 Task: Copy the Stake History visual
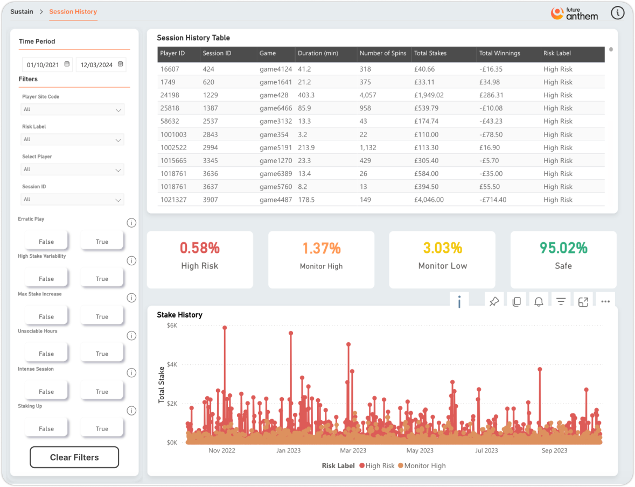(517, 302)
